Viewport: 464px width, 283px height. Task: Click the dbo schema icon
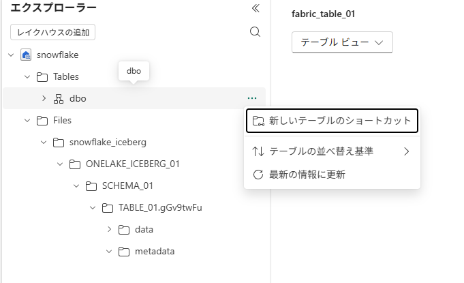tap(59, 98)
